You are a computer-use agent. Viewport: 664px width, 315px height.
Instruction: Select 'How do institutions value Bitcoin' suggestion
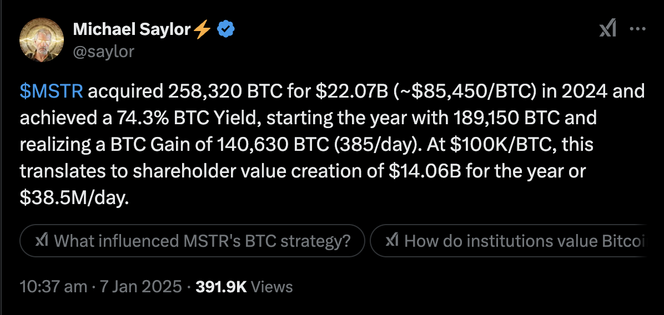[508, 241]
